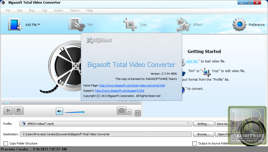The width and height of the screenshot is (268, 152).
Task: Click the Setting... button
Action: pyautogui.click(x=203, y=124)
